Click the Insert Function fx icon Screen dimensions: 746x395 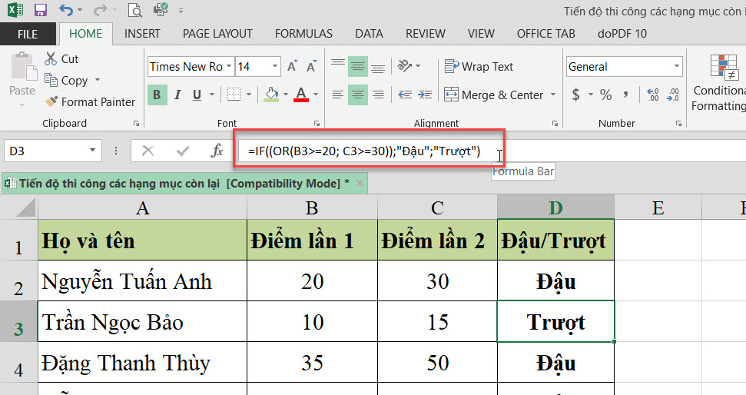[x=217, y=151]
